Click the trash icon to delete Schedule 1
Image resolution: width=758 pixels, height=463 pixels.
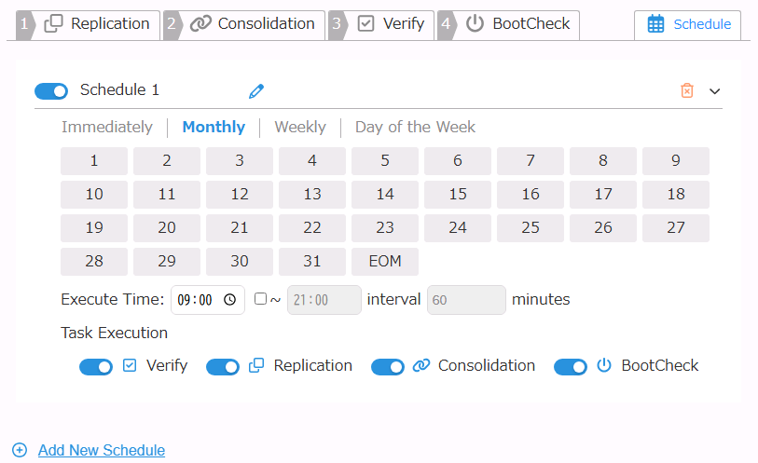(687, 90)
